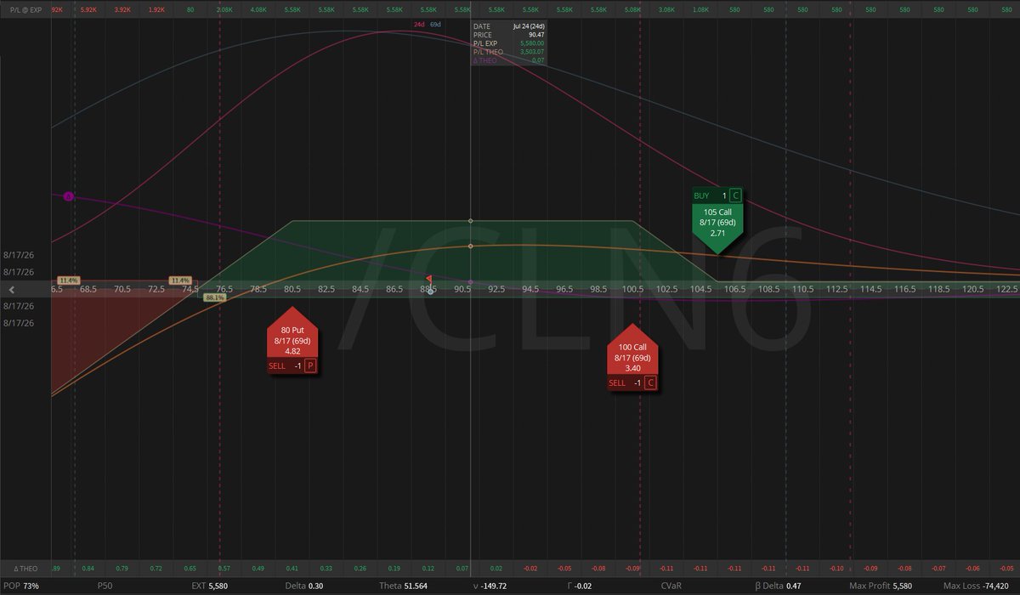Image resolution: width=1020 pixels, height=595 pixels.
Task: Click the P badge on the 80 Put tag
Action: (310, 365)
